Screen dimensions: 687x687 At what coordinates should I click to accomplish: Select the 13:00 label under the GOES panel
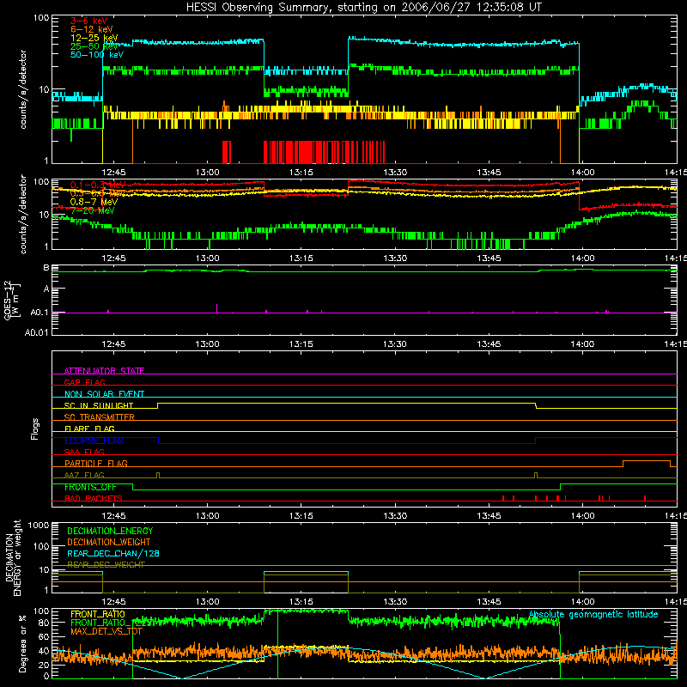207,344
